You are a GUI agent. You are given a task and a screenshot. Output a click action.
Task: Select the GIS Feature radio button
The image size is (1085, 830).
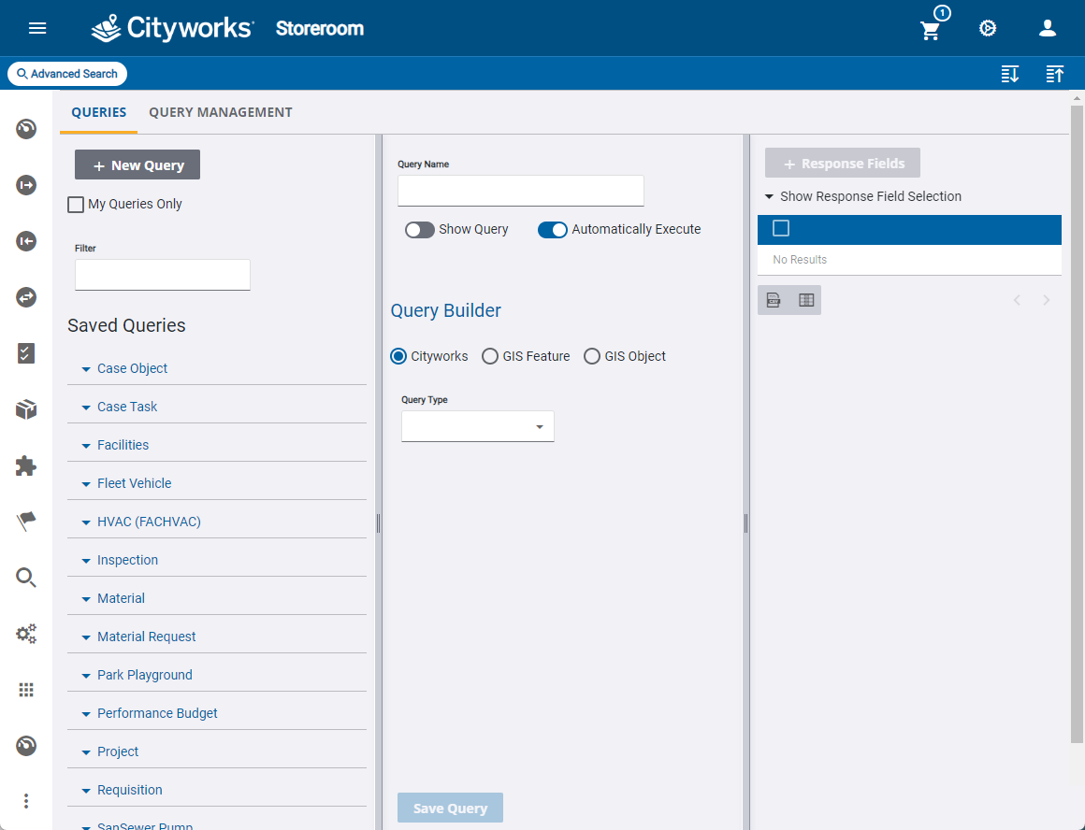click(x=490, y=356)
